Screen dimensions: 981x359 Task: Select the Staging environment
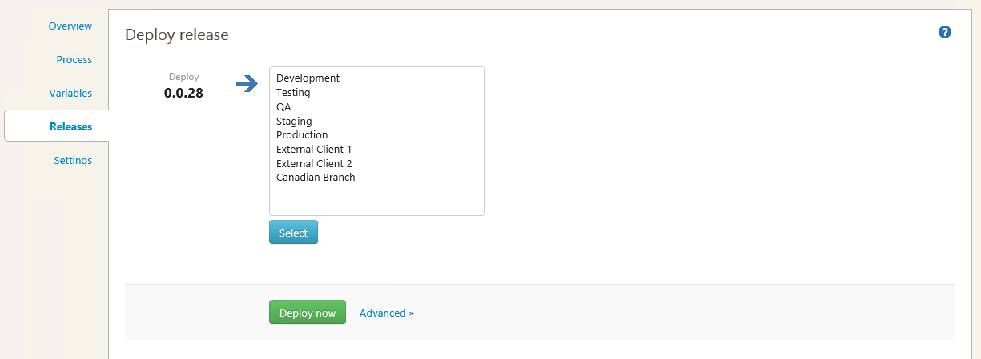294,122
